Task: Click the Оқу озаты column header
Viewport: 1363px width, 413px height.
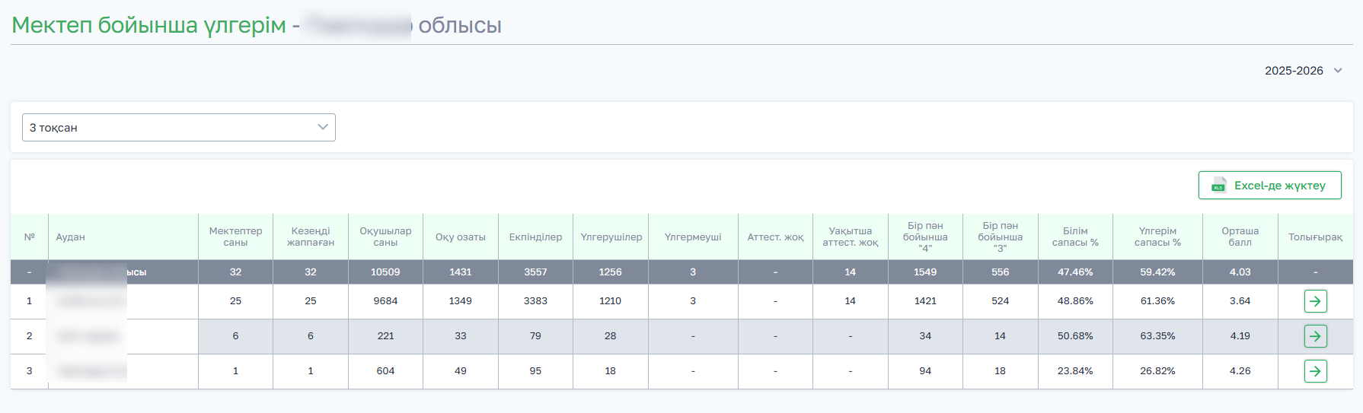Action: click(x=460, y=237)
